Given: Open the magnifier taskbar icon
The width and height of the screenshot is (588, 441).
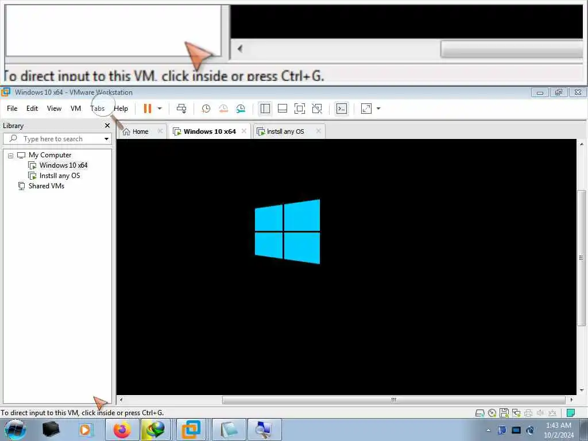Looking at the screenshot, I should [x=264, y=430].
